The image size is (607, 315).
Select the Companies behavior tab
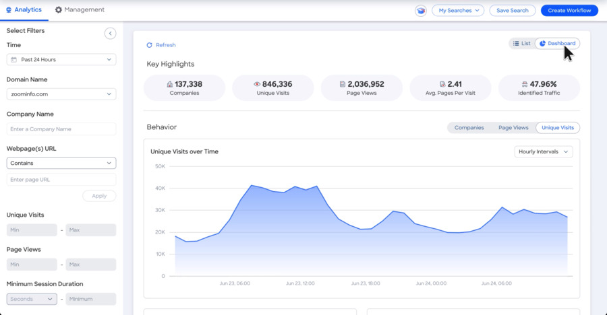tap(469, 127)
